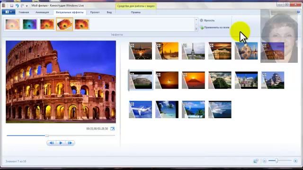This screenshot has height=170, width=303.
Task: Open the Правка tab under video tools
Action: [x=136, y=12]
